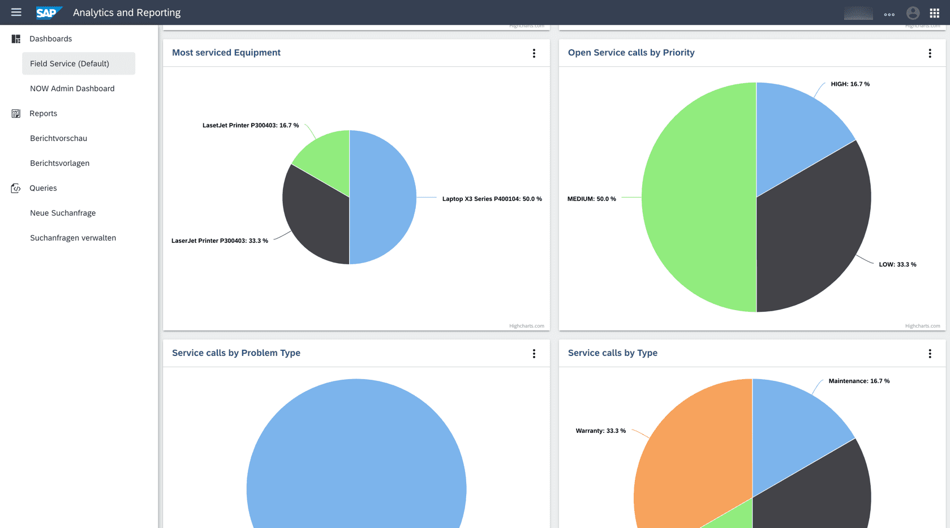
Task: Click the 'LOW: 33.3 %' label
Action: click(x=897, y=264)
